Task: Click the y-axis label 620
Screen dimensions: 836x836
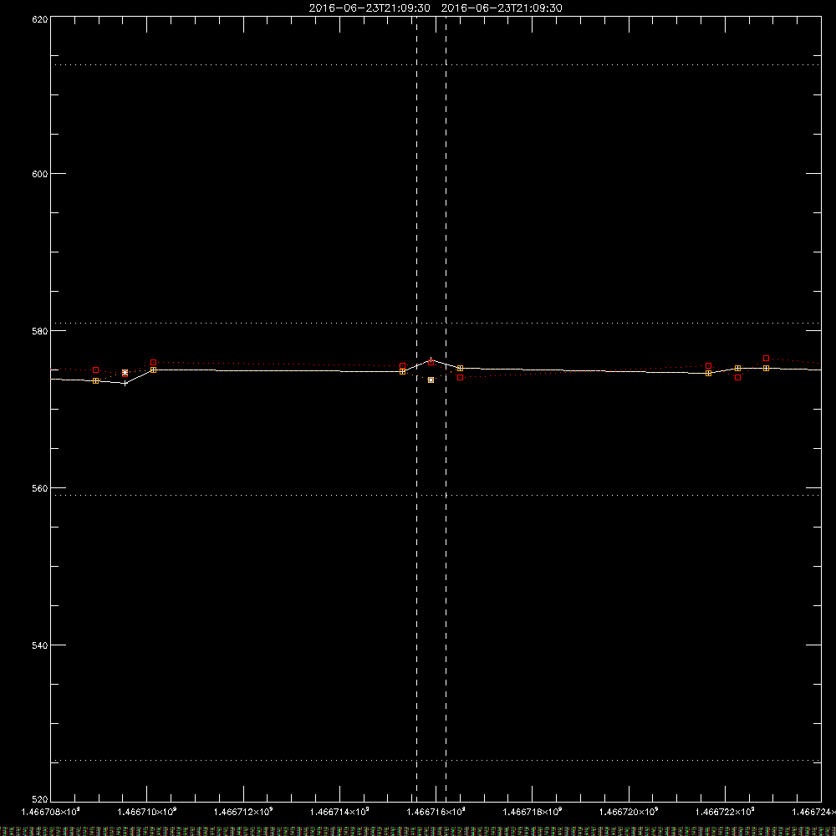Action: click(40, 19)
